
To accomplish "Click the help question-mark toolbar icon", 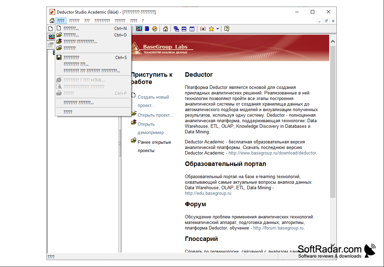I will [227, 29].
